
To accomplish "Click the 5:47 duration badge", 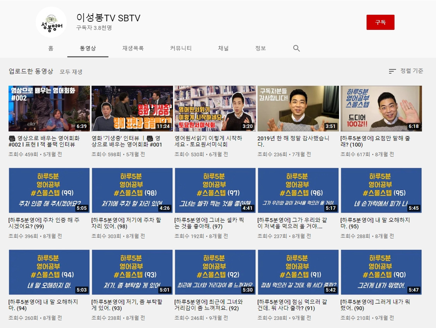I will pyautogui.click(x=414, y=290).
